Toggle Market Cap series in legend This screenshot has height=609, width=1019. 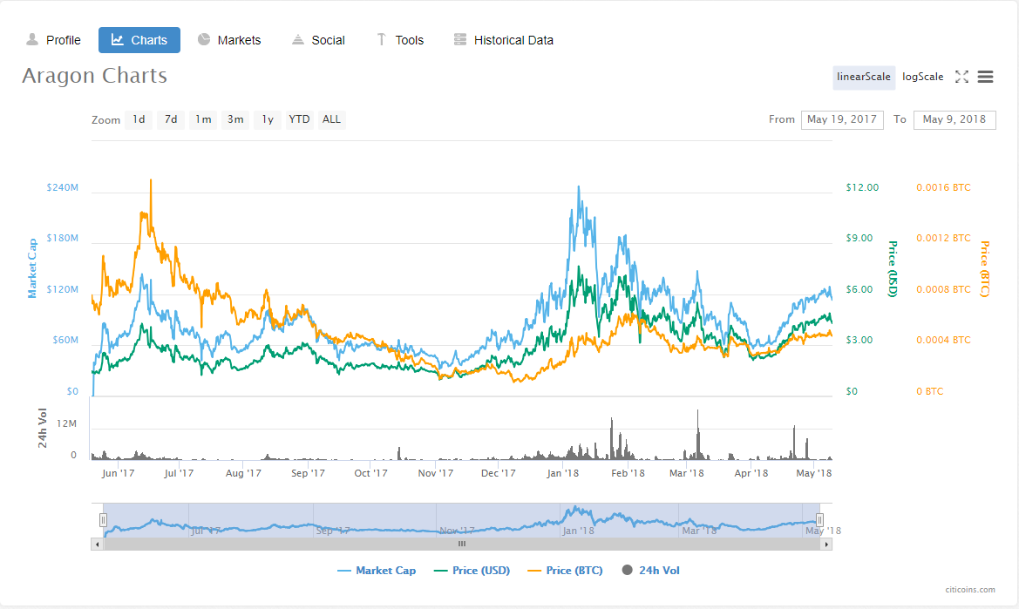coord(377,571)
